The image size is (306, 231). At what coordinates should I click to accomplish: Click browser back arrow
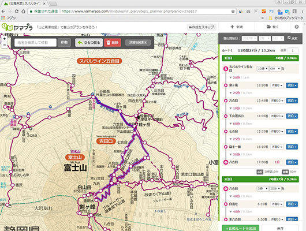(3, 12)
